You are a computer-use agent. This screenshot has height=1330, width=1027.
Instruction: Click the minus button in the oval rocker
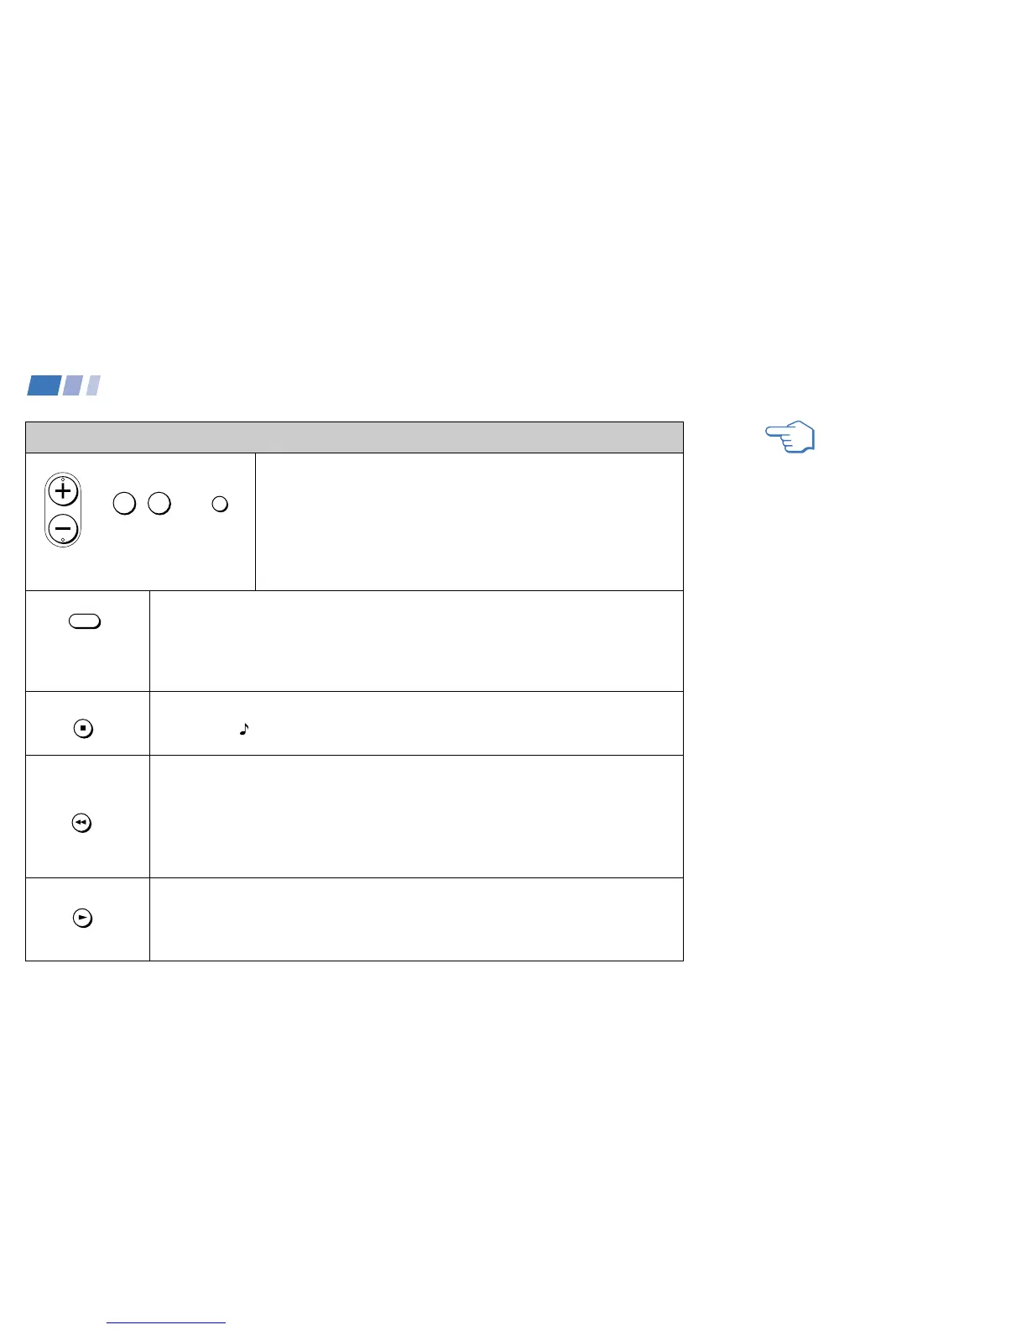[x=63, y=529]
